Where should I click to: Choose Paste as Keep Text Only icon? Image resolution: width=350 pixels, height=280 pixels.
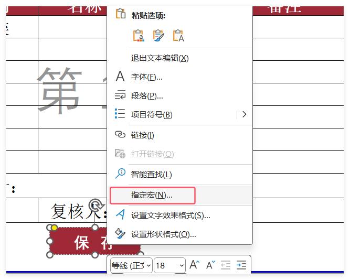(178, 36)
